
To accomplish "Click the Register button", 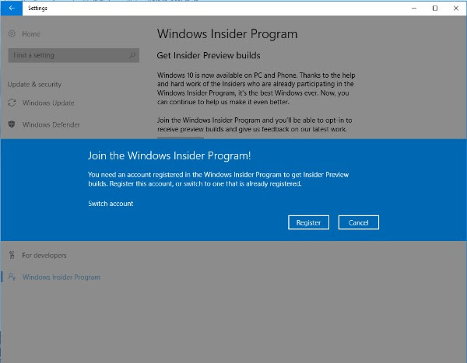I will tap(308, 222).
